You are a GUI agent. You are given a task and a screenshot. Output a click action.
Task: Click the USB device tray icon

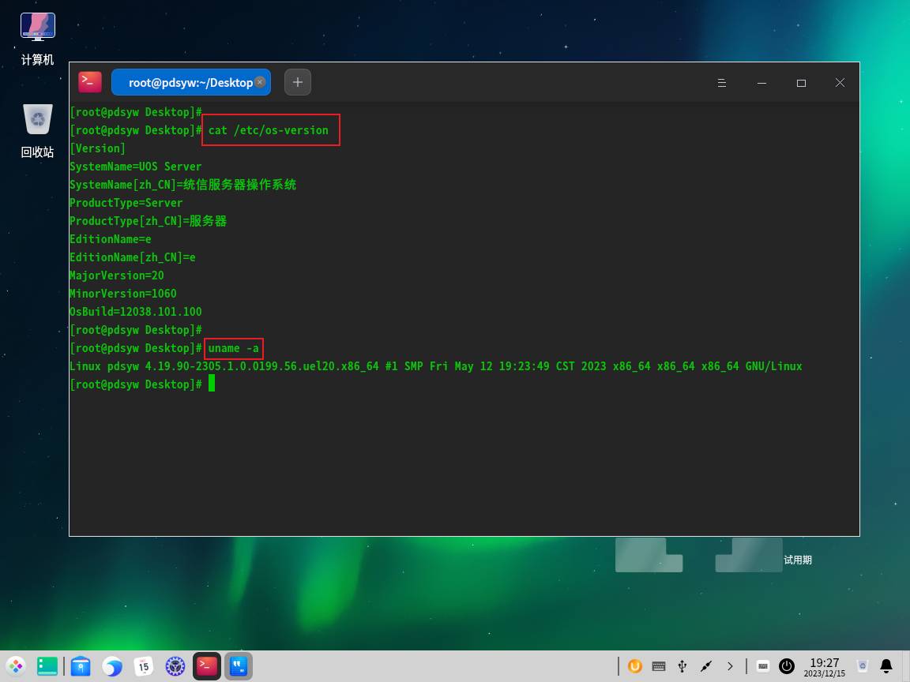(x=682, y=666)
